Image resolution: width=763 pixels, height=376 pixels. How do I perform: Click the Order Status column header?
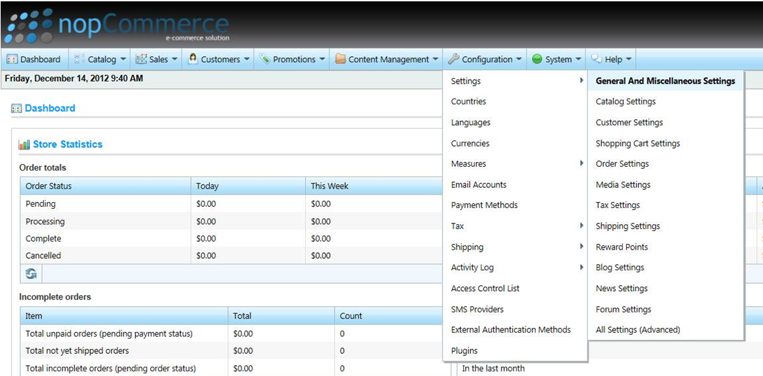coord(48,186)
